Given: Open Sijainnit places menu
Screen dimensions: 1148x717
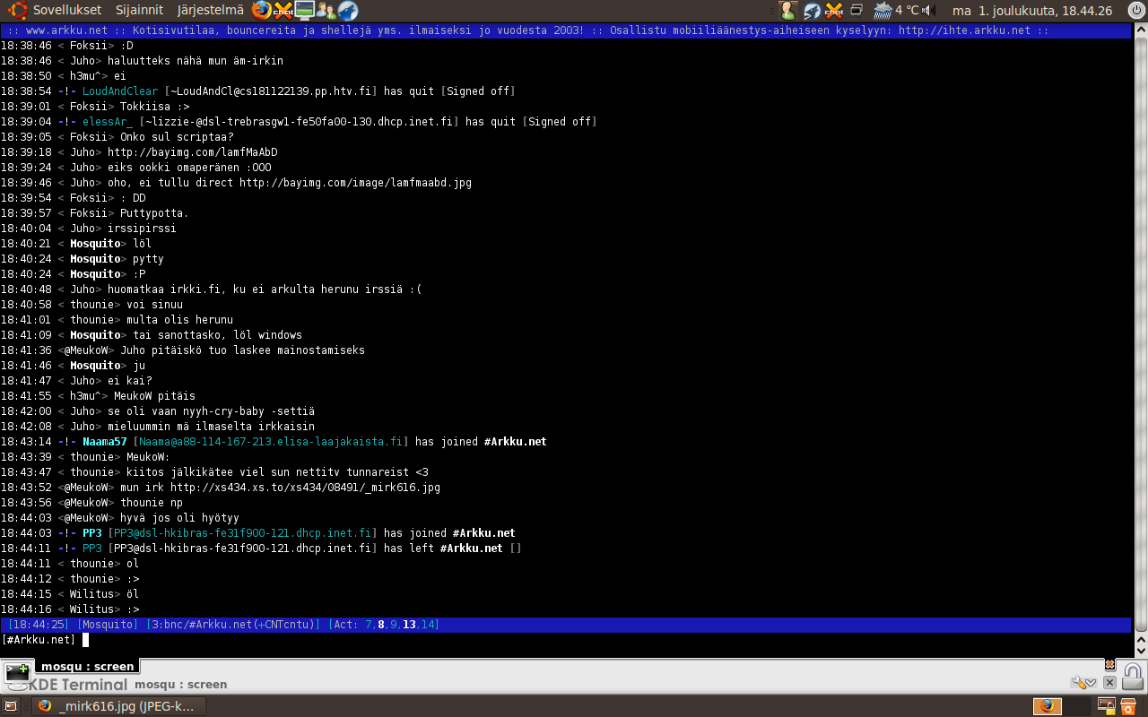Looking at the screenshot, I should tap(139, 11).
